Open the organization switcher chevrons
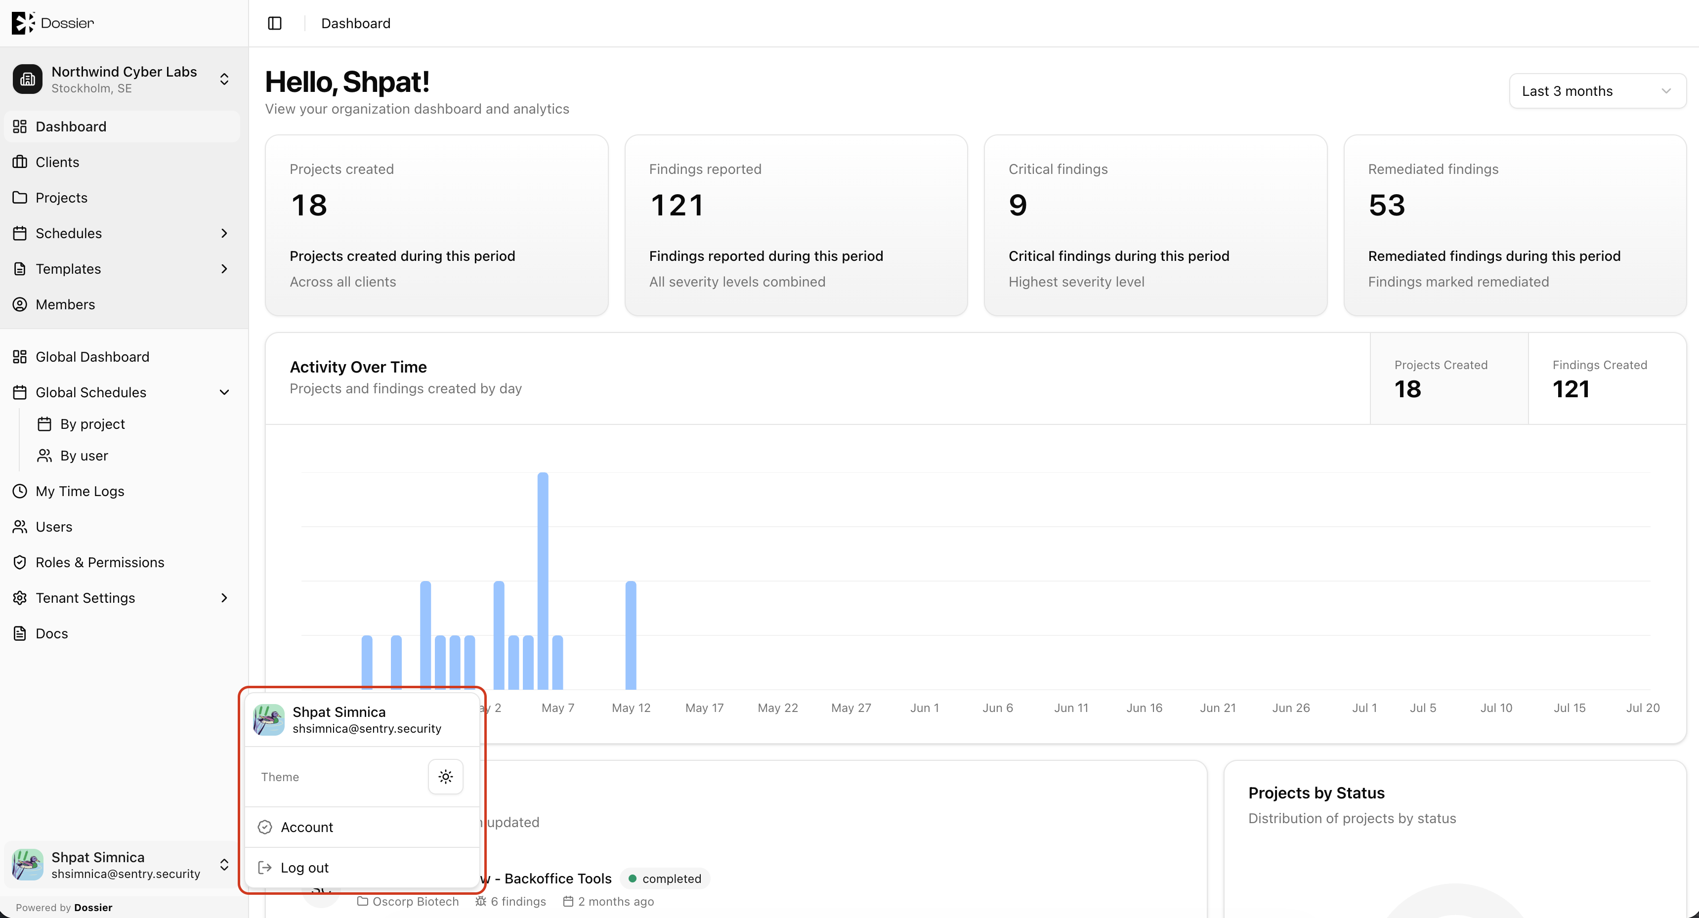This screenshot has height=918, width=1699. (224, 79)
